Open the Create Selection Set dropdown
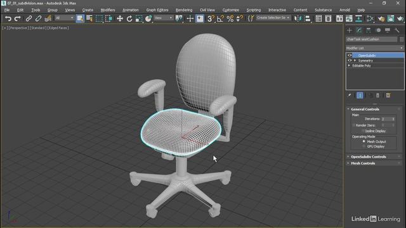The height and width of the screenshot is (228, 406). pos(273,18)
